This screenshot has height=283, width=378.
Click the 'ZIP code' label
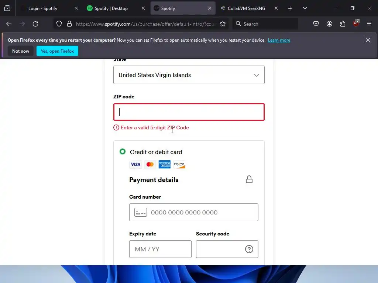[124, 97]
